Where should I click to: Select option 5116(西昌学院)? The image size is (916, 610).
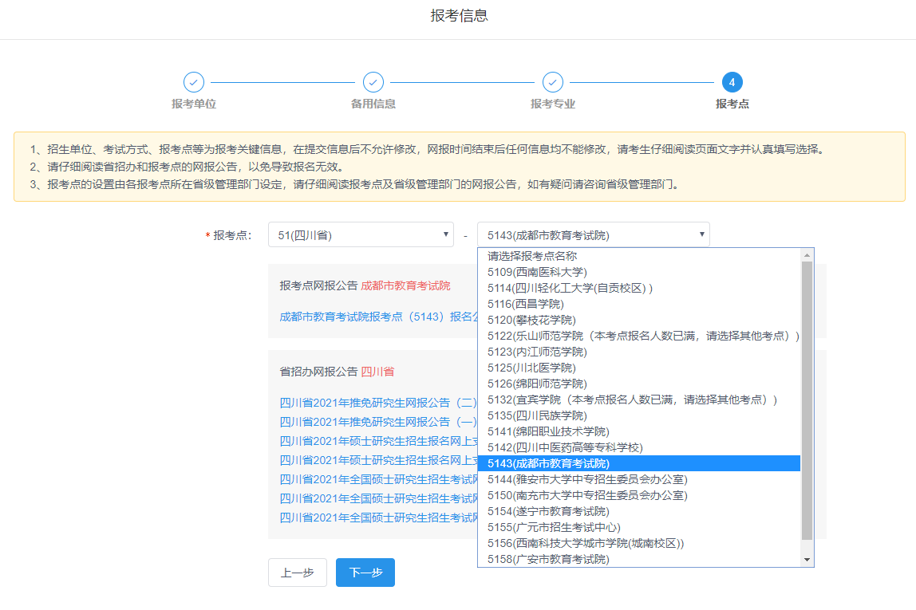639,304
